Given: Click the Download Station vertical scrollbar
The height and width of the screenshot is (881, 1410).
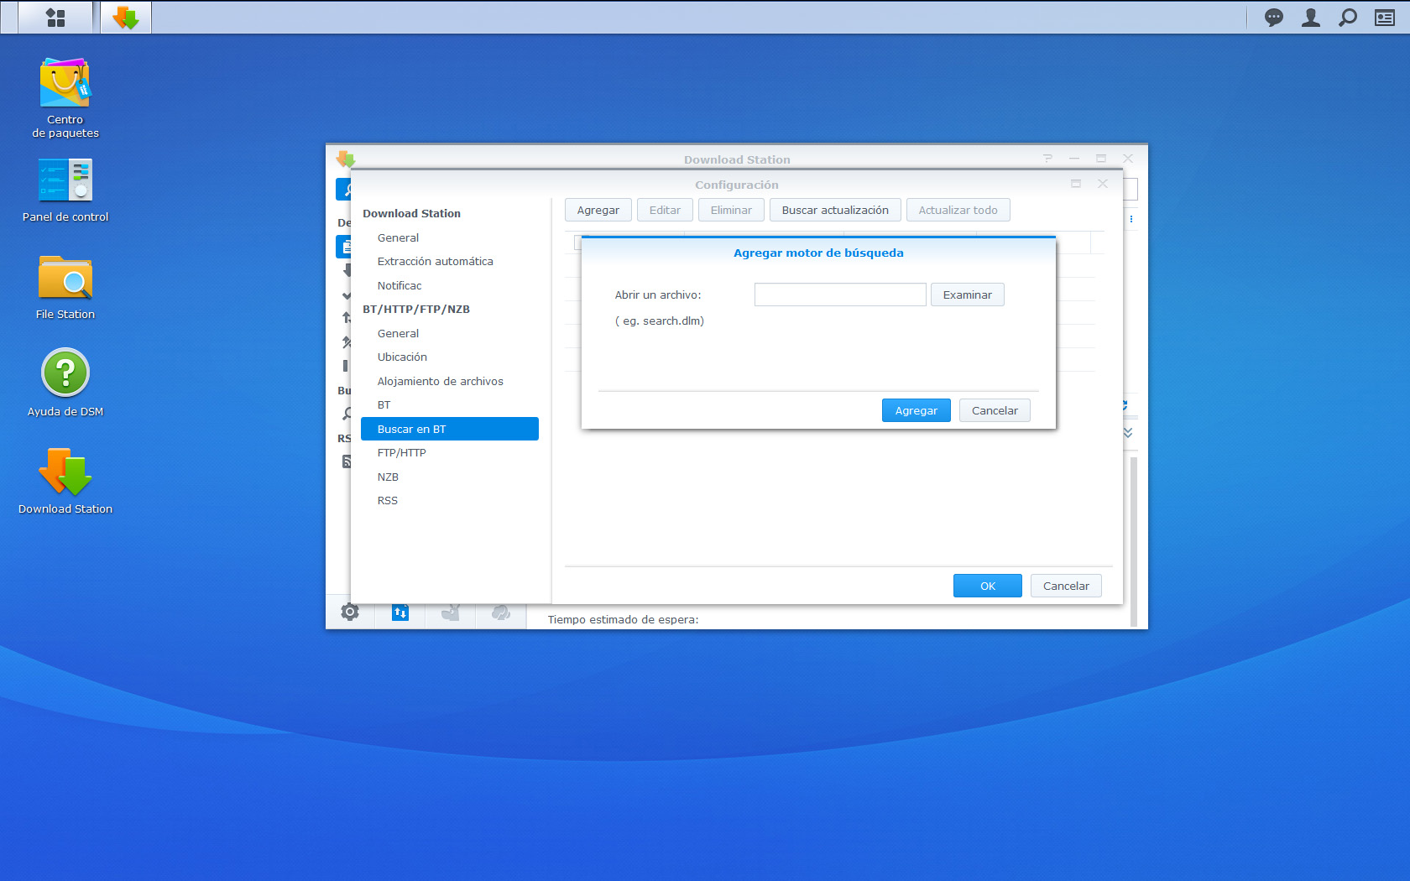Looking at the screenshot, I should (x=1134, y=541).
